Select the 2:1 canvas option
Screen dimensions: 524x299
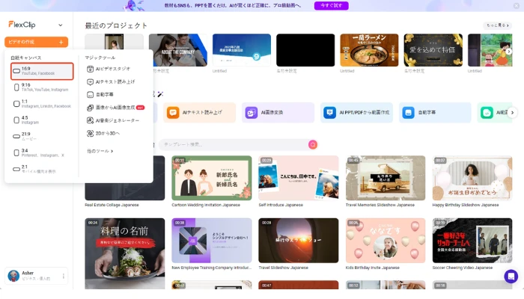tap(42, 169)
